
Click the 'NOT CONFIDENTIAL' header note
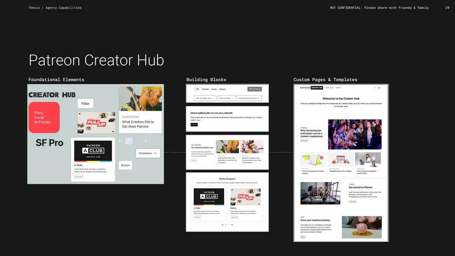379,8
